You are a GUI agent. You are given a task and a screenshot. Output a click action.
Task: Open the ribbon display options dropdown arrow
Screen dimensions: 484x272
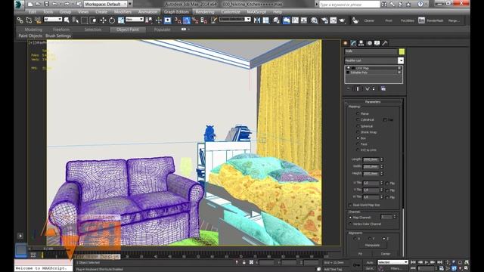188,29
